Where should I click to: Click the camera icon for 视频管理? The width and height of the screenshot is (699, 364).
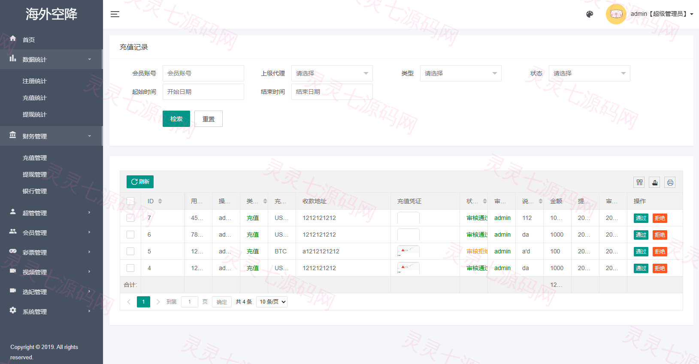[x=13, y=271]
